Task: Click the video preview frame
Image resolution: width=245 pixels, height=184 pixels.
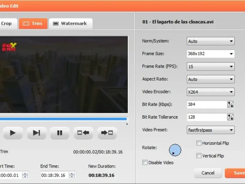Action: (x=64, y=75)
